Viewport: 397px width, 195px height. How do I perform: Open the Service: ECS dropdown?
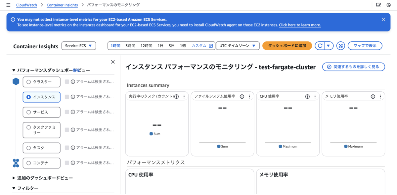tap(79, 46)
